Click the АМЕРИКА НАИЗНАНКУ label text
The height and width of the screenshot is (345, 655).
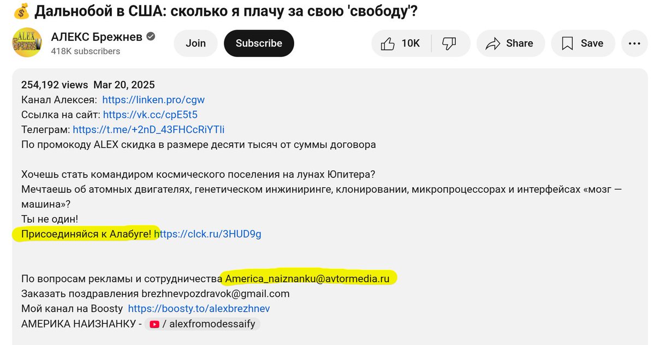click(78, 324)
